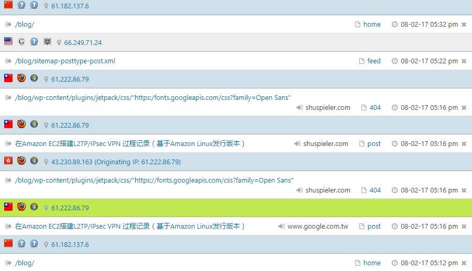Viewport: 472px width, 271px height.
Task: Open IP address 66.249.71.24
Action: [83, 42]
